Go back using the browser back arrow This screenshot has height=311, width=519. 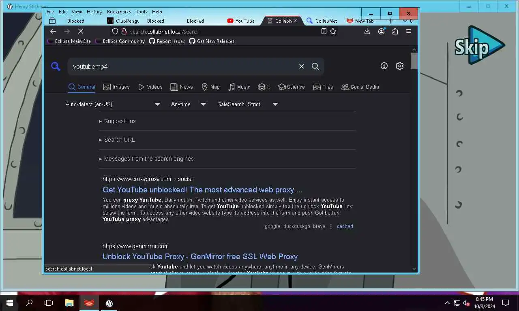pos(53,31)
